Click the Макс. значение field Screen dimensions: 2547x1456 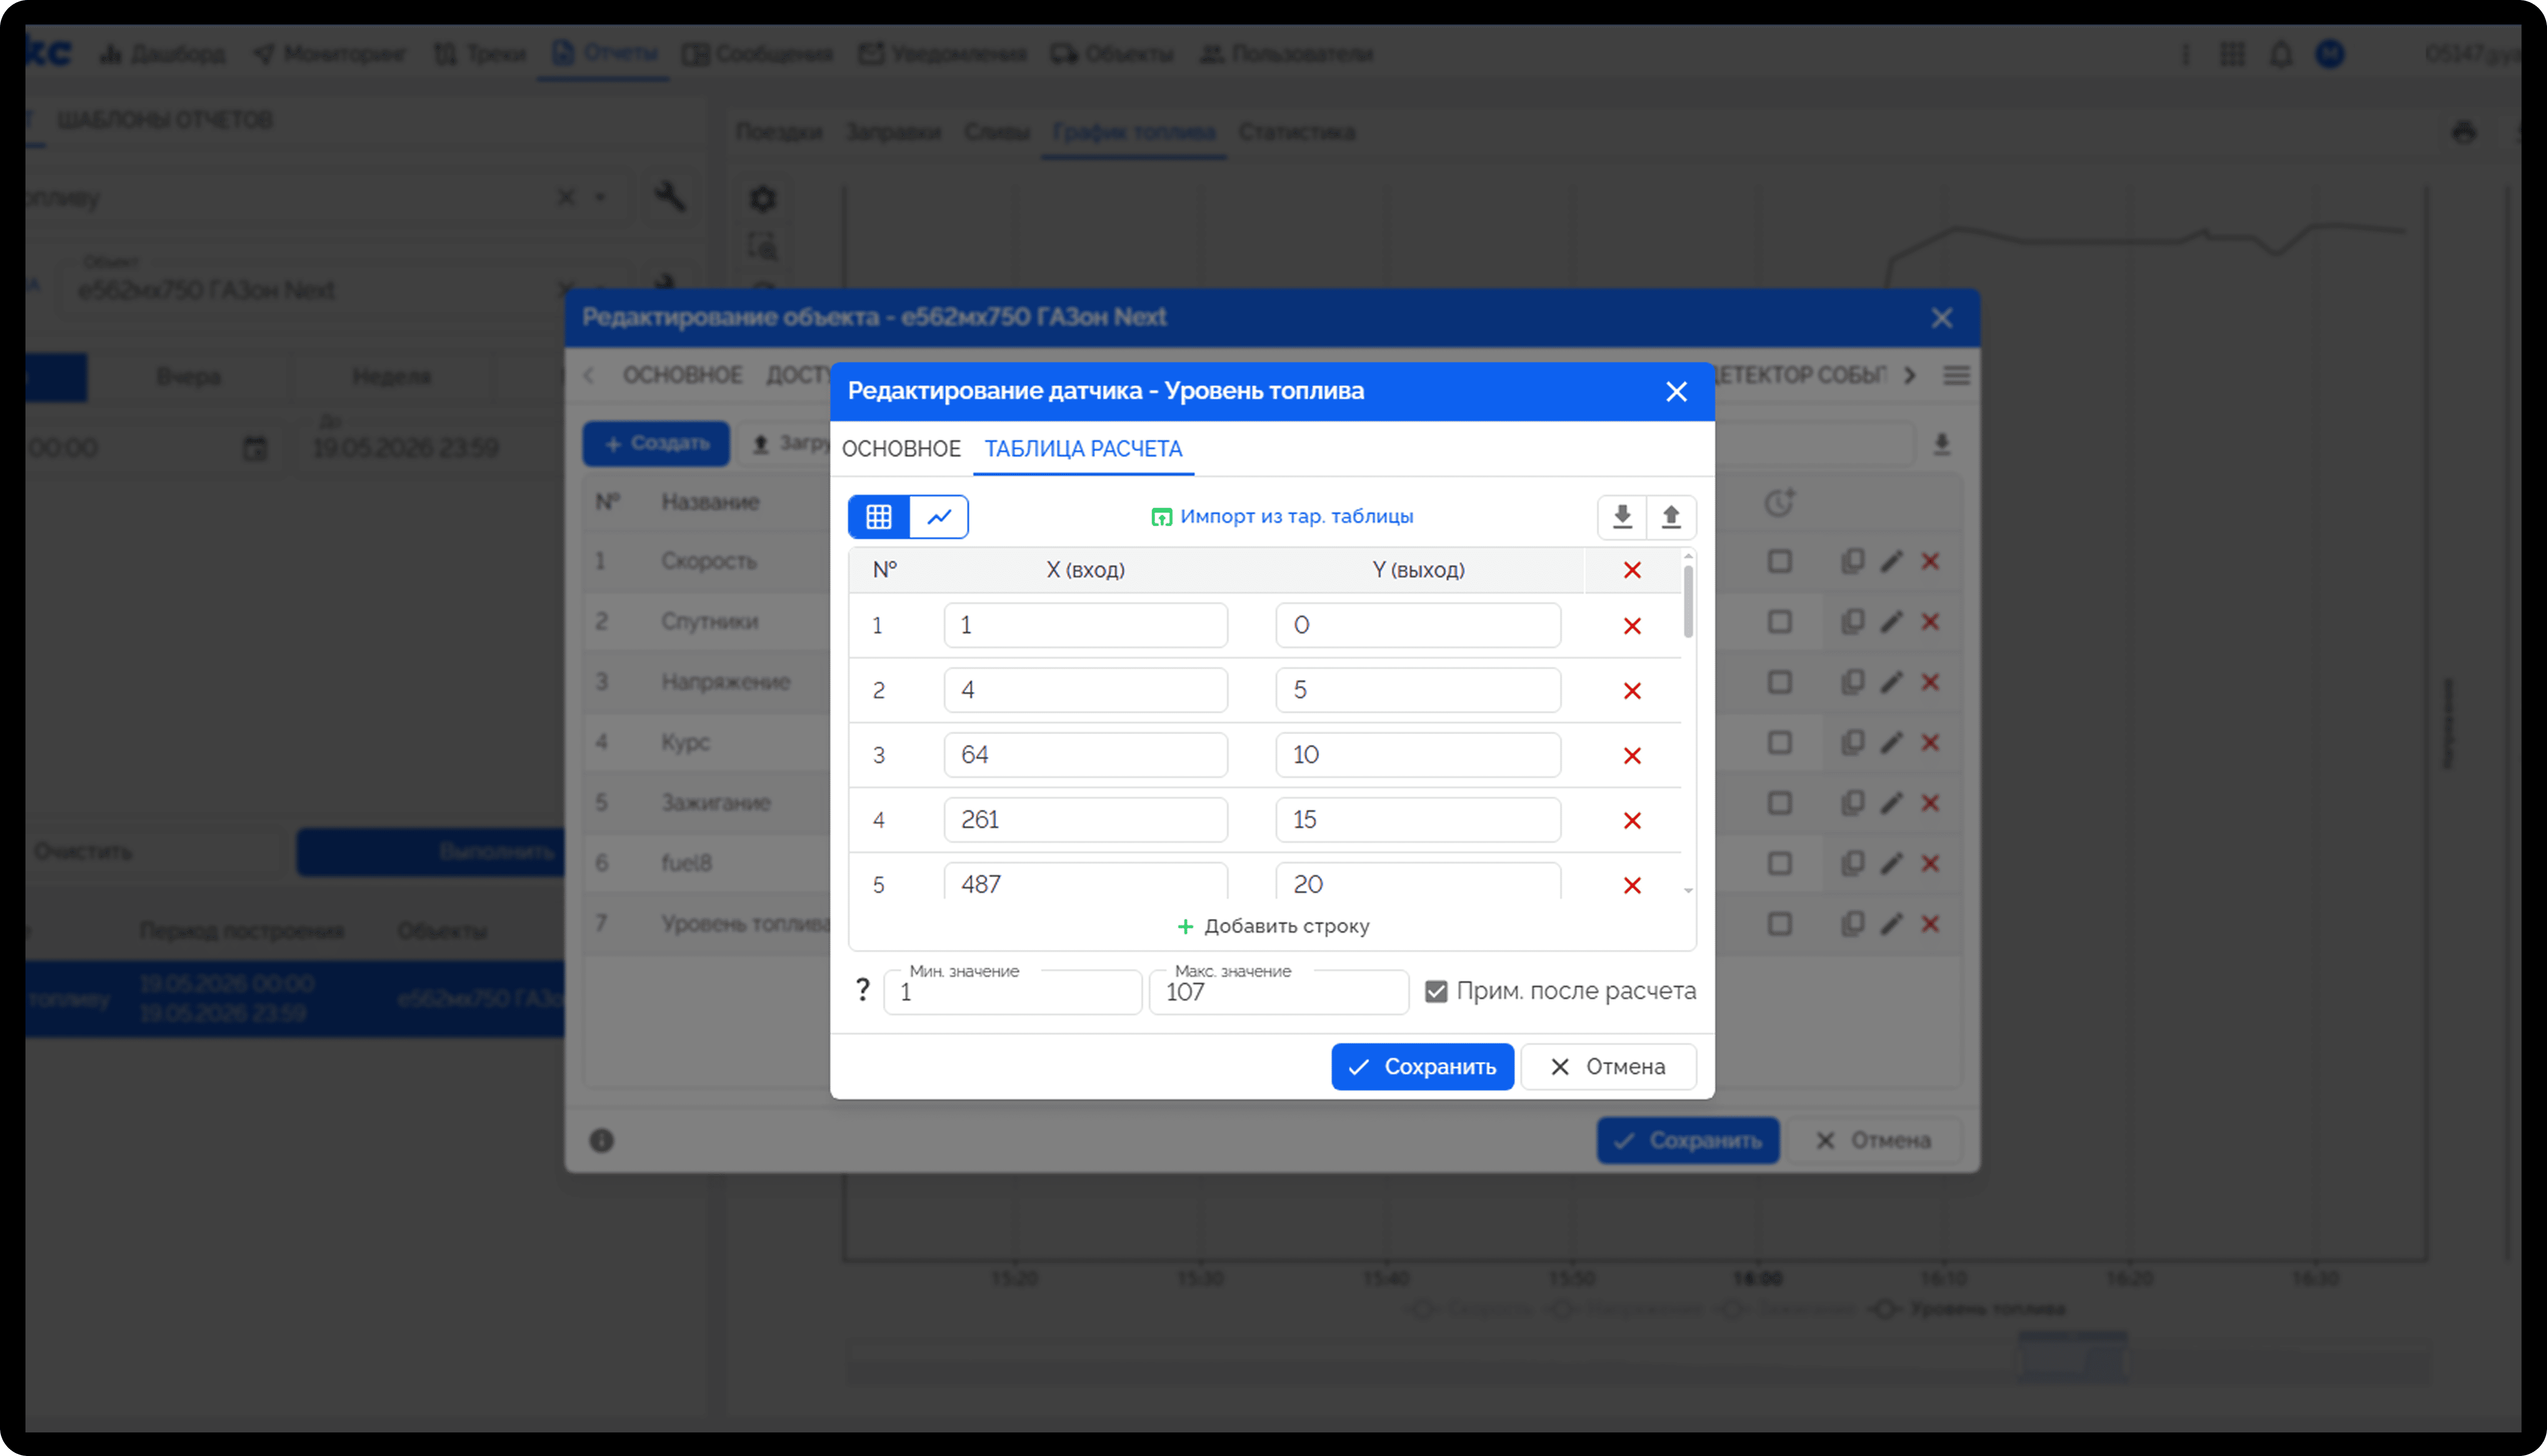[x=1279, y=992]
